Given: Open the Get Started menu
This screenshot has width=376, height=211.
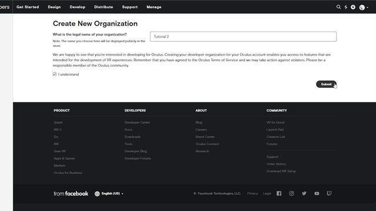Looking at the screenshot, I should 28,7.
